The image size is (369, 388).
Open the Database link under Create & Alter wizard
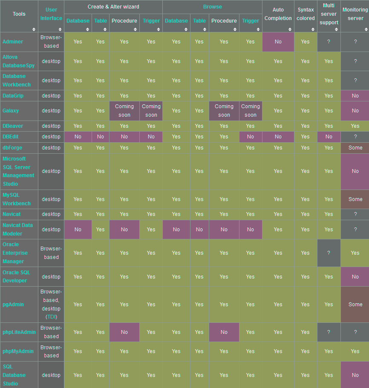[78, 21]
